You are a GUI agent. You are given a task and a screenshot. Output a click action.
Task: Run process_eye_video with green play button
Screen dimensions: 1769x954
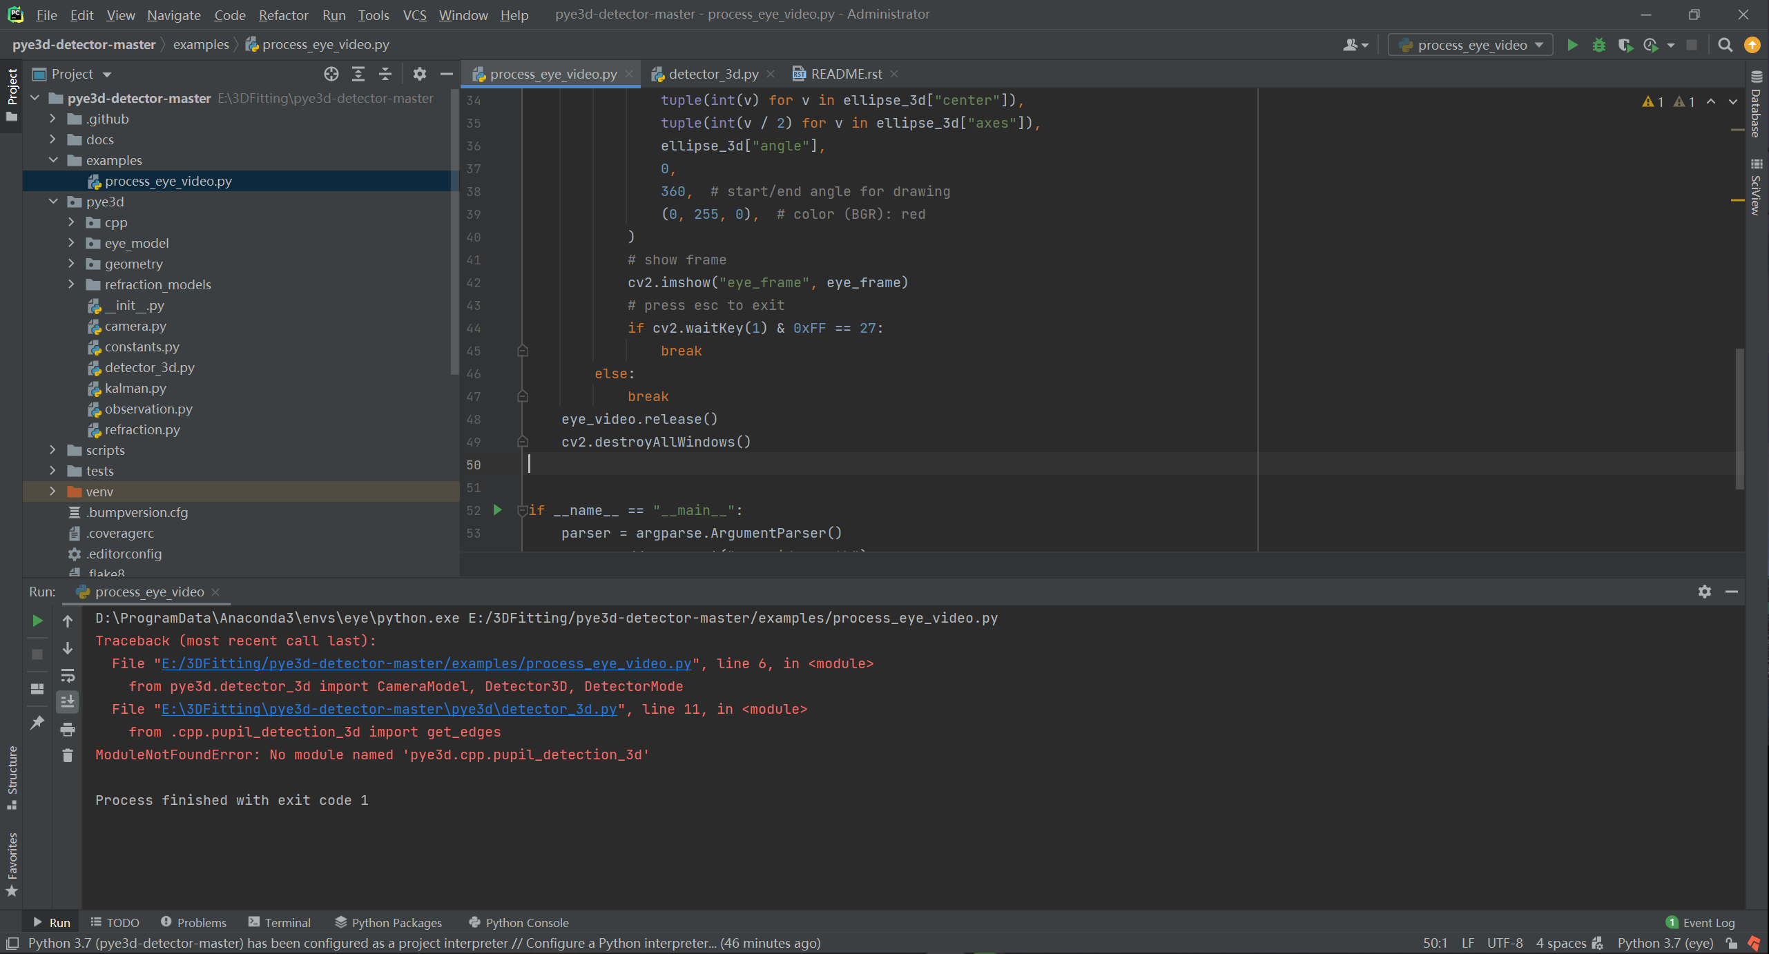[x=1572, y=45]
